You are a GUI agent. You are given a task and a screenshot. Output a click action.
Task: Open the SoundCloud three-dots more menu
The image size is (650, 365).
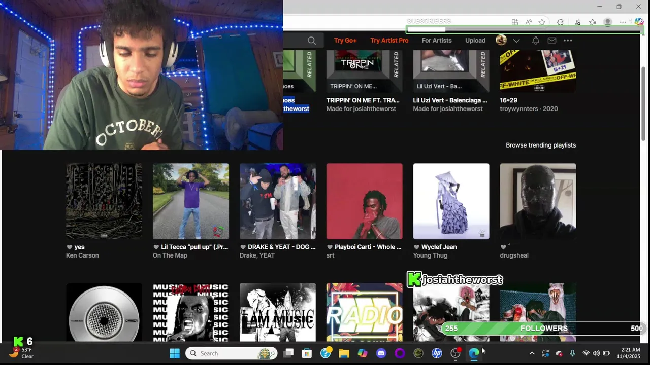coord(568,41)
